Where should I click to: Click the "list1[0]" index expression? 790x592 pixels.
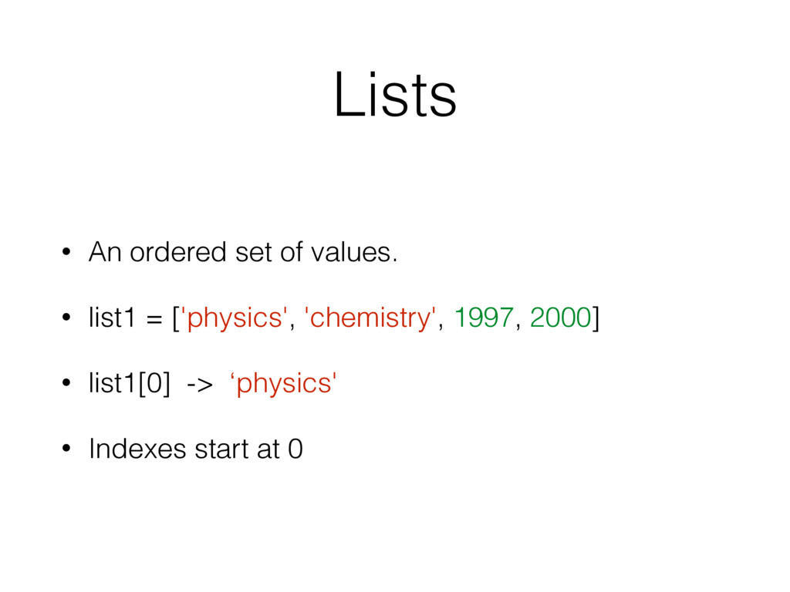(130, 383)
